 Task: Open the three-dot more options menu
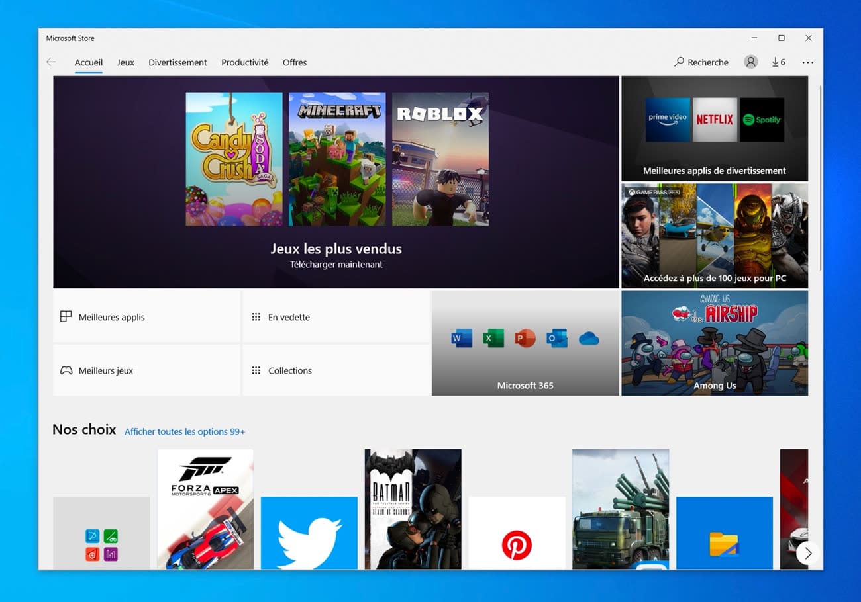click(807, 62)
